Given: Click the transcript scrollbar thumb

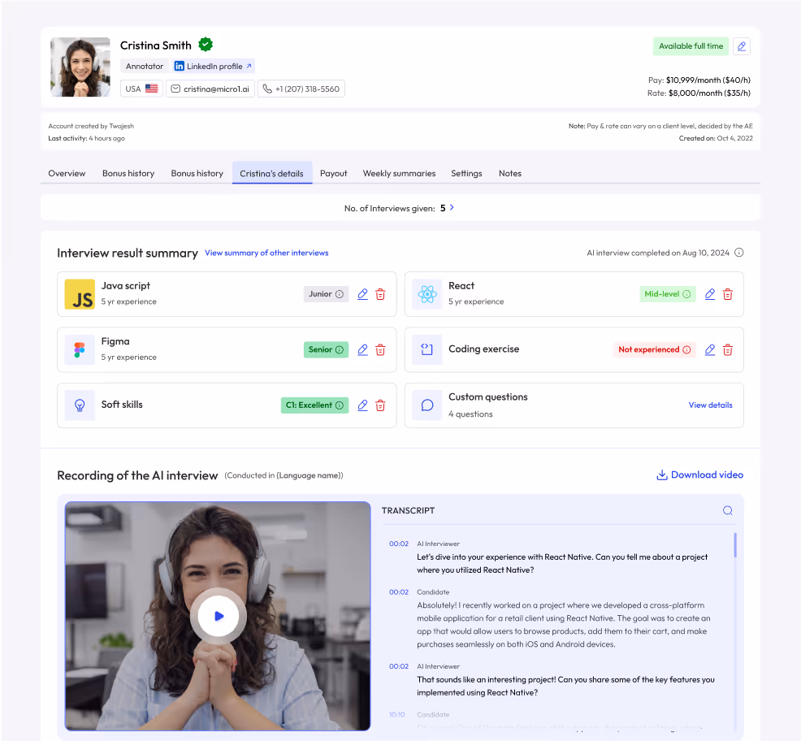Looking at the screenshot, I should coord(735,544).
